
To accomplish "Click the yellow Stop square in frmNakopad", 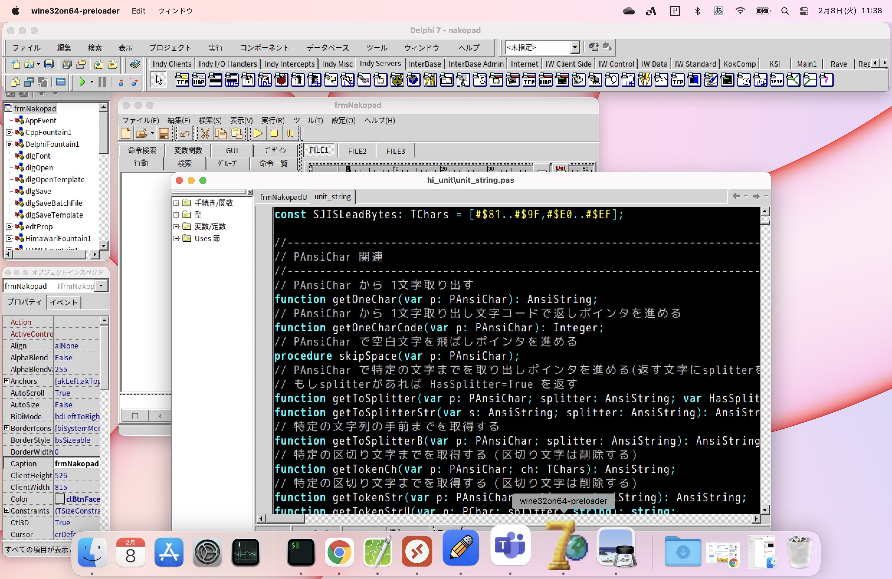I will click(x=274, y=133).
